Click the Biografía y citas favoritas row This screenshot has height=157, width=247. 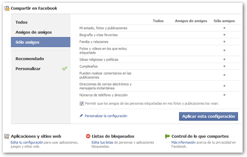click(160, 35)
